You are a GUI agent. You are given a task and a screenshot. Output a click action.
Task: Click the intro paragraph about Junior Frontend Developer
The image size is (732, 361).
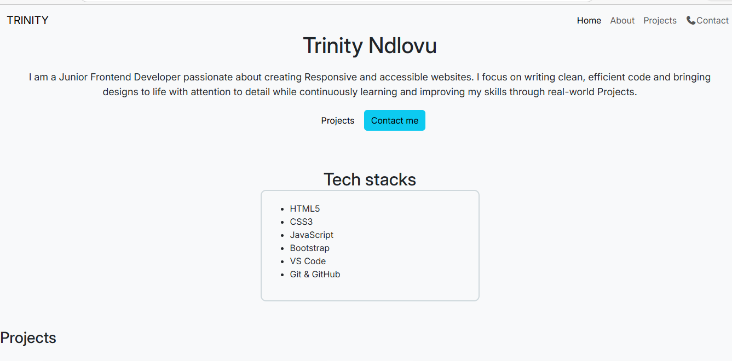370,84
